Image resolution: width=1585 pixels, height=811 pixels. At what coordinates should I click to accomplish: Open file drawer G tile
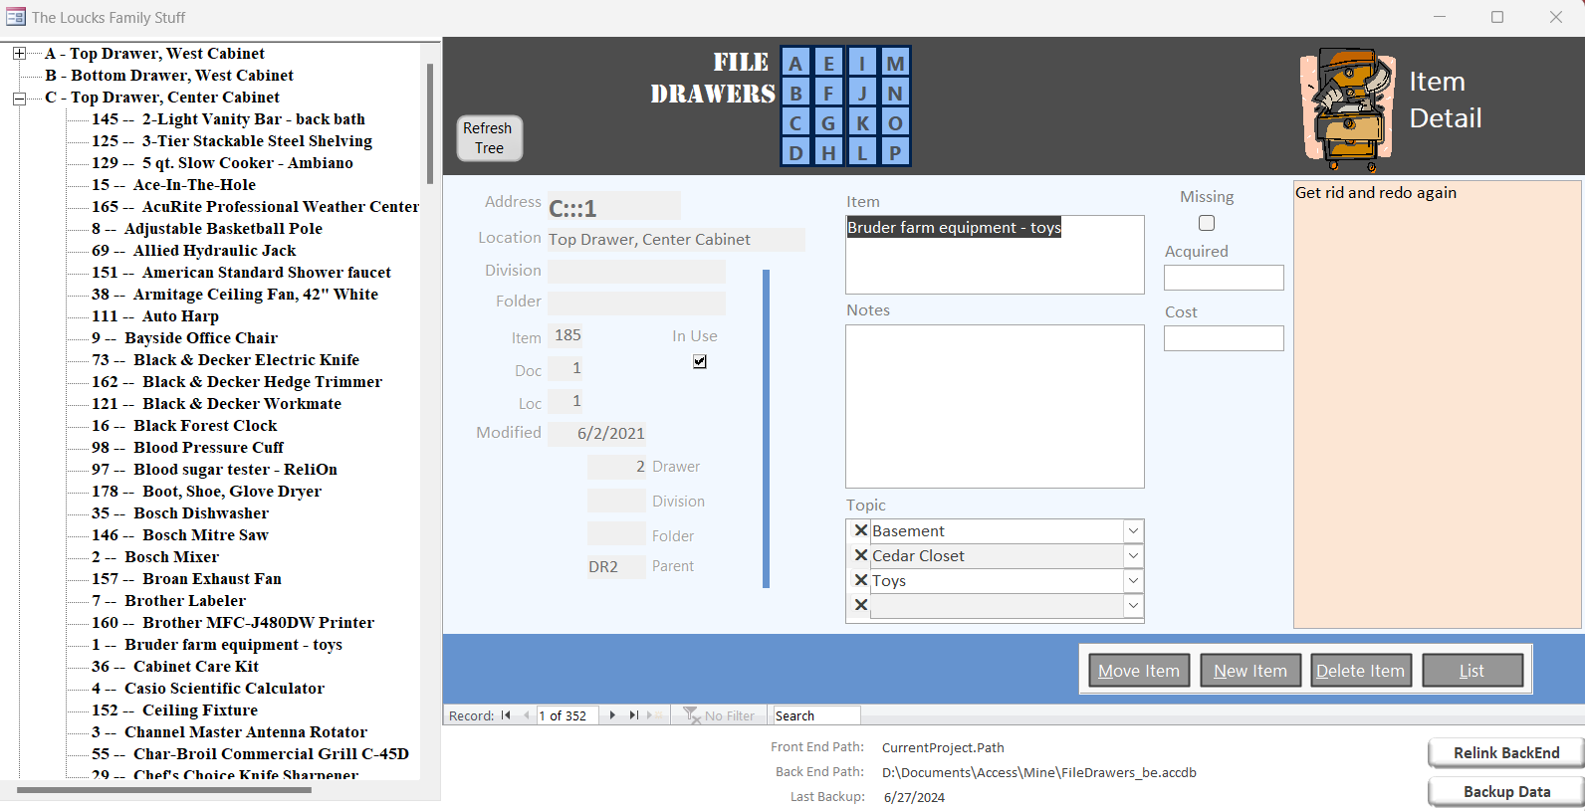pos(828,122)
